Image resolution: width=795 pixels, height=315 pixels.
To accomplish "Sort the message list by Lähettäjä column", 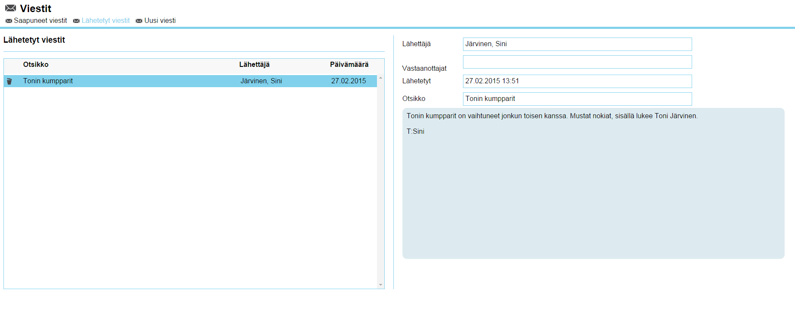I will point(254,64).
